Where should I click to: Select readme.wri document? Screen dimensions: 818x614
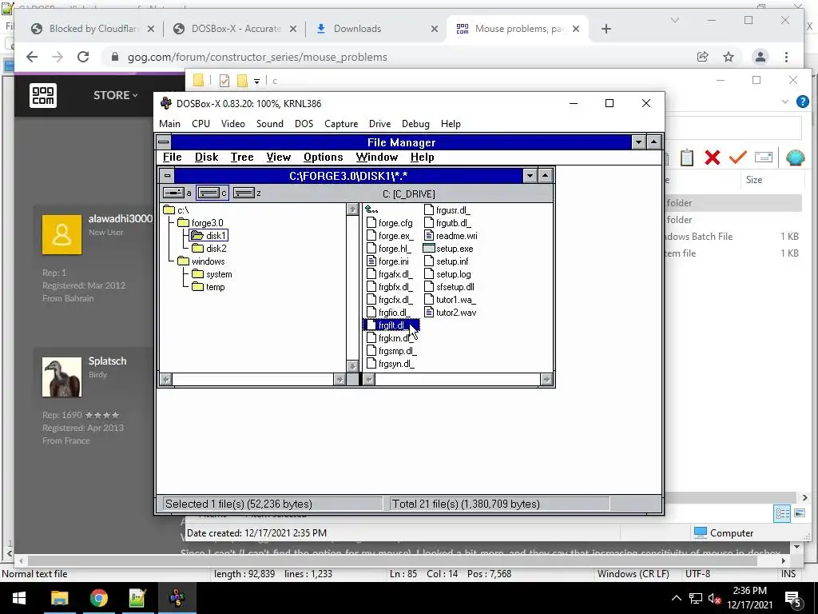click(451, 236)
